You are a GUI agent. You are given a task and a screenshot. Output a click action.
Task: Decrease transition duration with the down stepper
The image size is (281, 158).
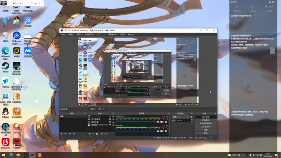[192, 121]
